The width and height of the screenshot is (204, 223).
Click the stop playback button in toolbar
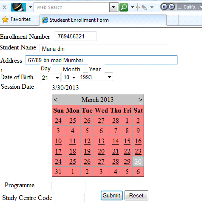click(164, 7)
